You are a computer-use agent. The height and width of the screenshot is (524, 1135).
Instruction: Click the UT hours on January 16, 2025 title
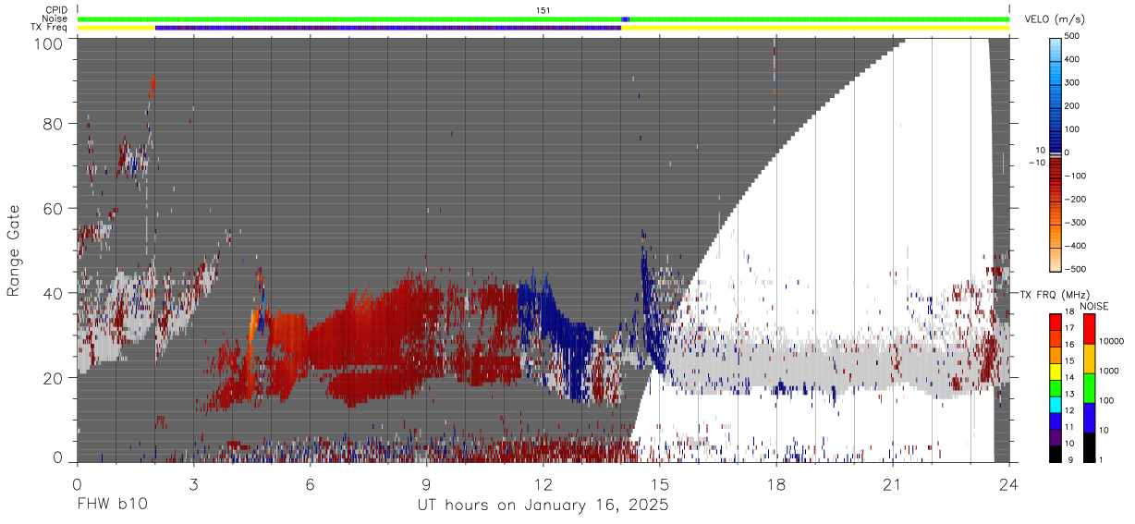543,506
